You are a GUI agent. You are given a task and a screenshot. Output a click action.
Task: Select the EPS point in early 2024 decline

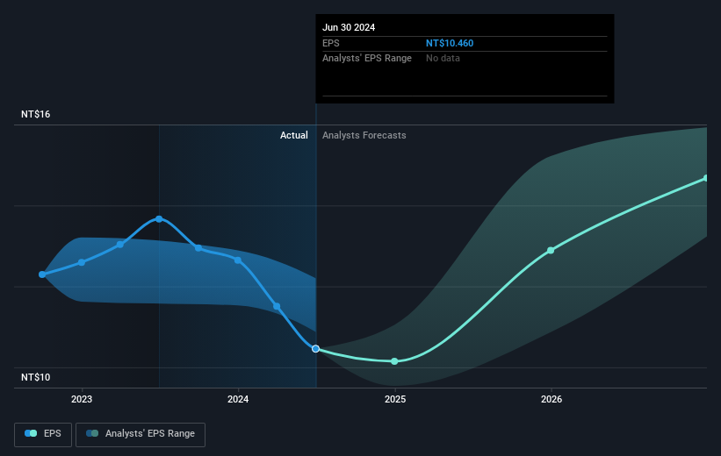pyautogui.click(x=277, y=306)
